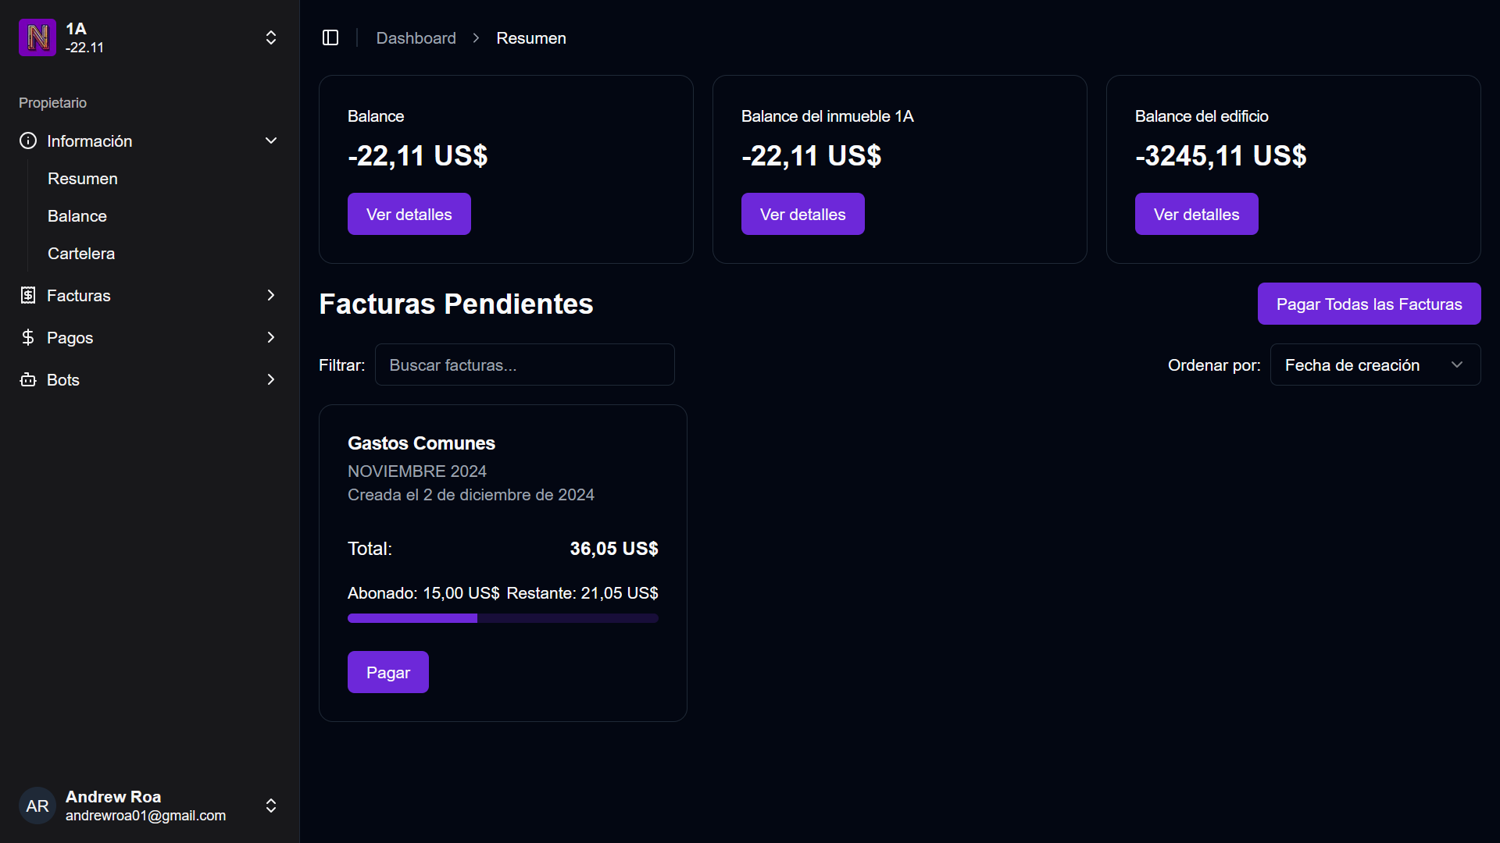Click the Información info circle icon
This screenshot has width=1500, height=843.
pyautogui.click(x=28, y=140)
